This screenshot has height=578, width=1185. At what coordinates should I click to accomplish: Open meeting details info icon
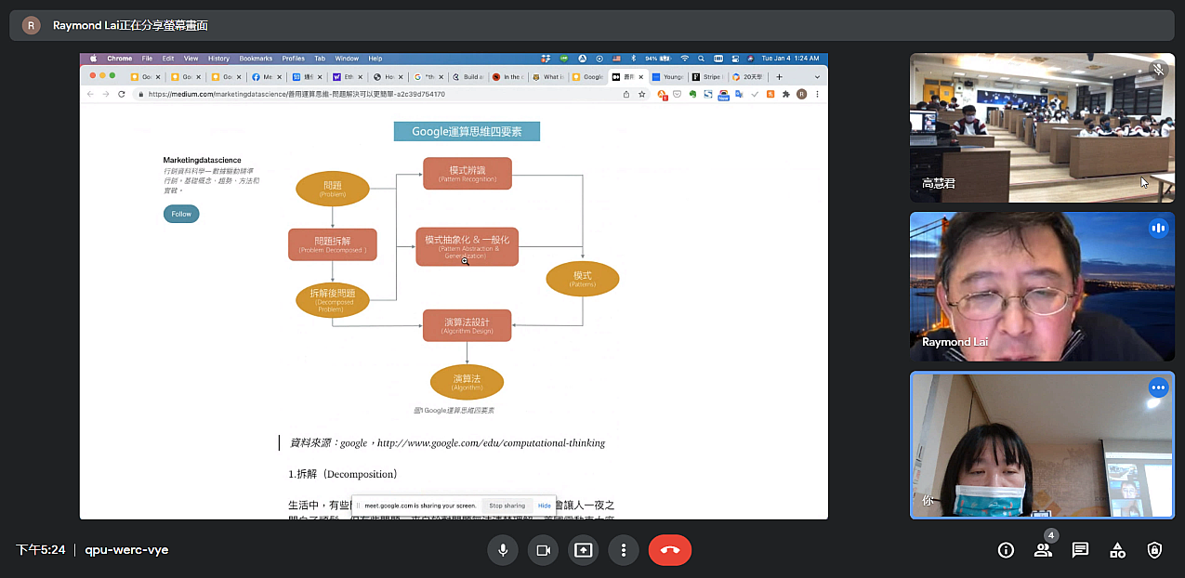[1006, 549]
